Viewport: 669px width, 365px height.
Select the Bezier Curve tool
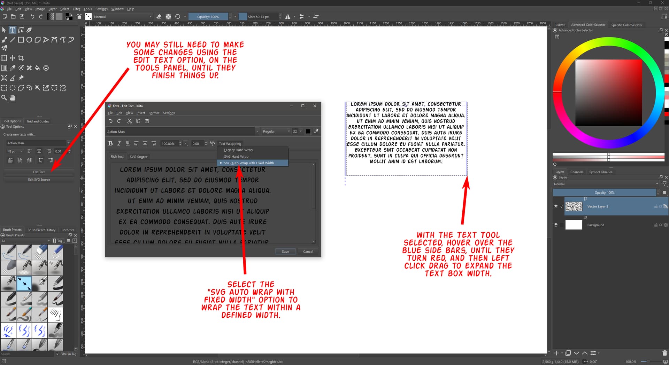54,40
